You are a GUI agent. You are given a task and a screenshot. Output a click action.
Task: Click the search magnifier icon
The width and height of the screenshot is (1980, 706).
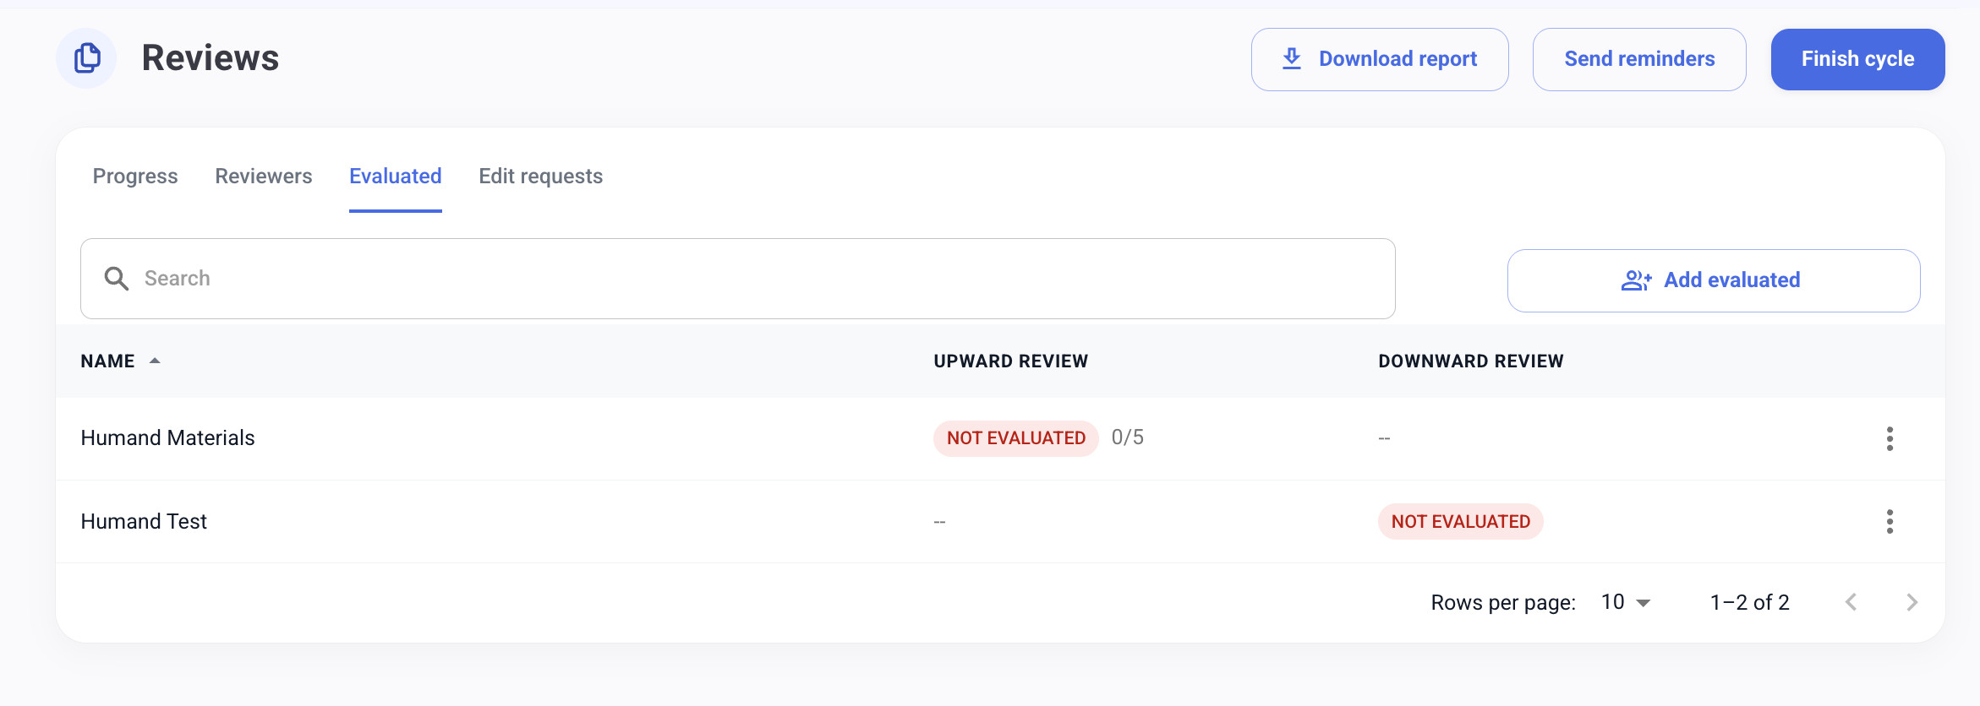click(116, 279)
